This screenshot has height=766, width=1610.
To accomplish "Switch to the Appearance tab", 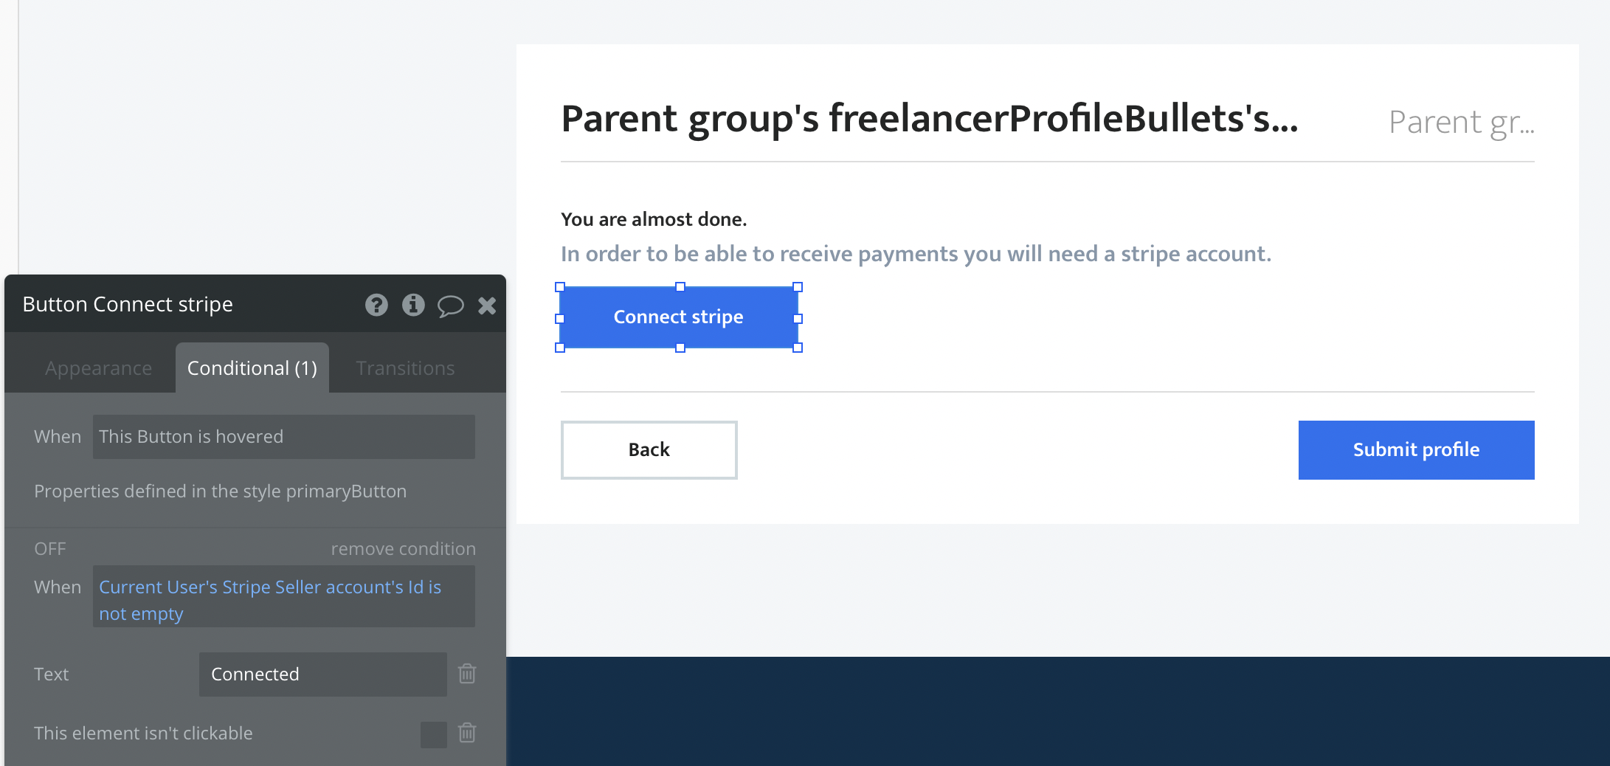I will [98, 368].
